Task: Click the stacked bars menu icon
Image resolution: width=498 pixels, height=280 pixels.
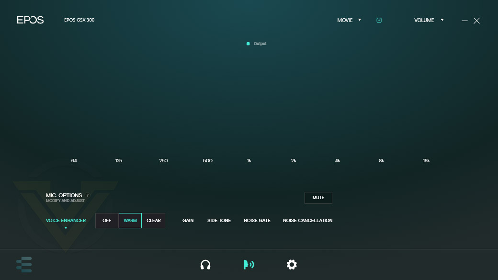Action: 24,264
